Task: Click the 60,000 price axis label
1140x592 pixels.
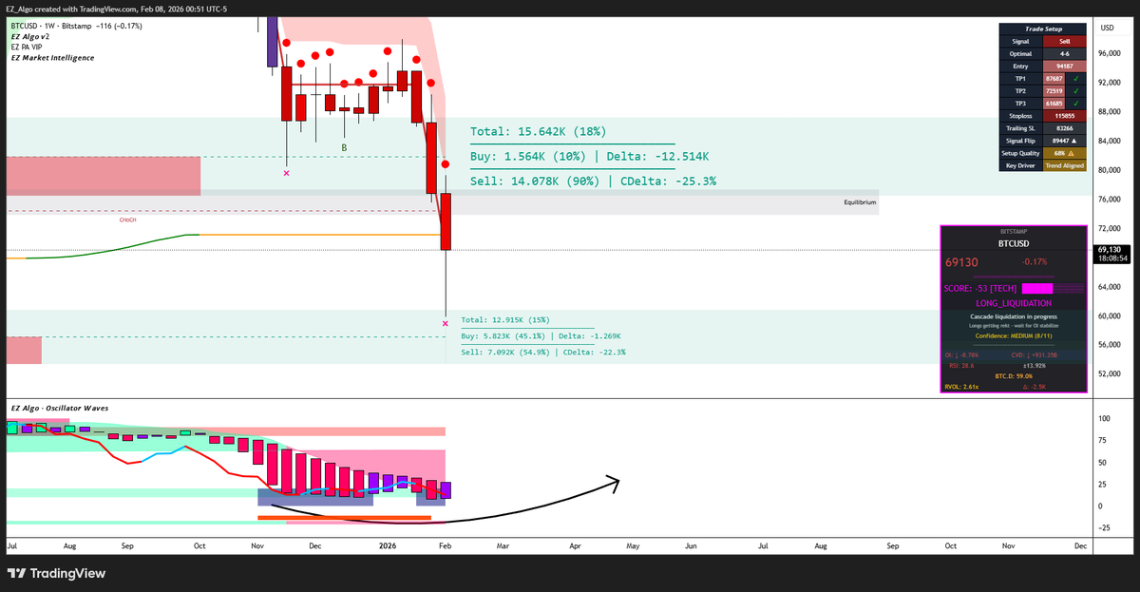Action: 1111,315
